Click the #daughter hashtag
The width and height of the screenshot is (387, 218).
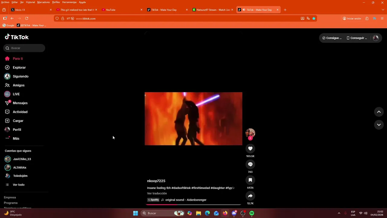(x=218, y=188)
